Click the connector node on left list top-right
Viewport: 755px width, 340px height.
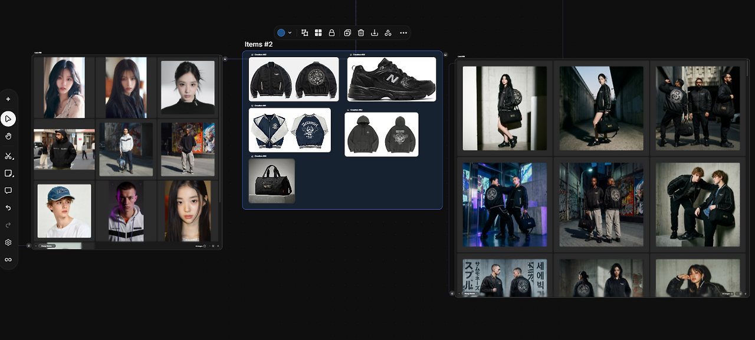225,58
